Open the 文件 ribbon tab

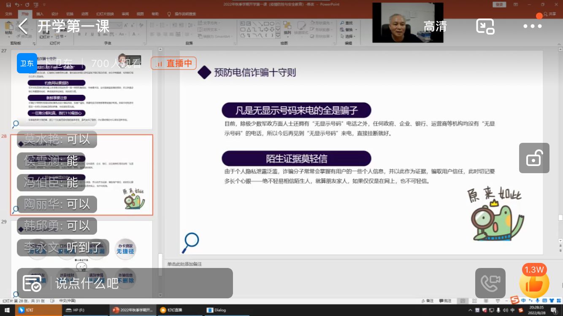8,14
